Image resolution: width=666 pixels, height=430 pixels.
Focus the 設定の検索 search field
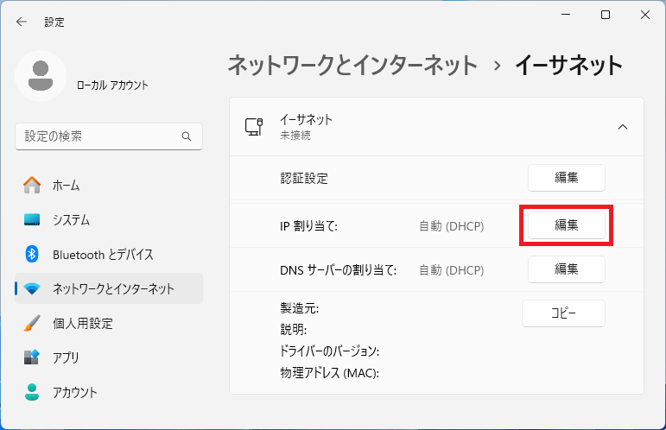click(99, 136)
